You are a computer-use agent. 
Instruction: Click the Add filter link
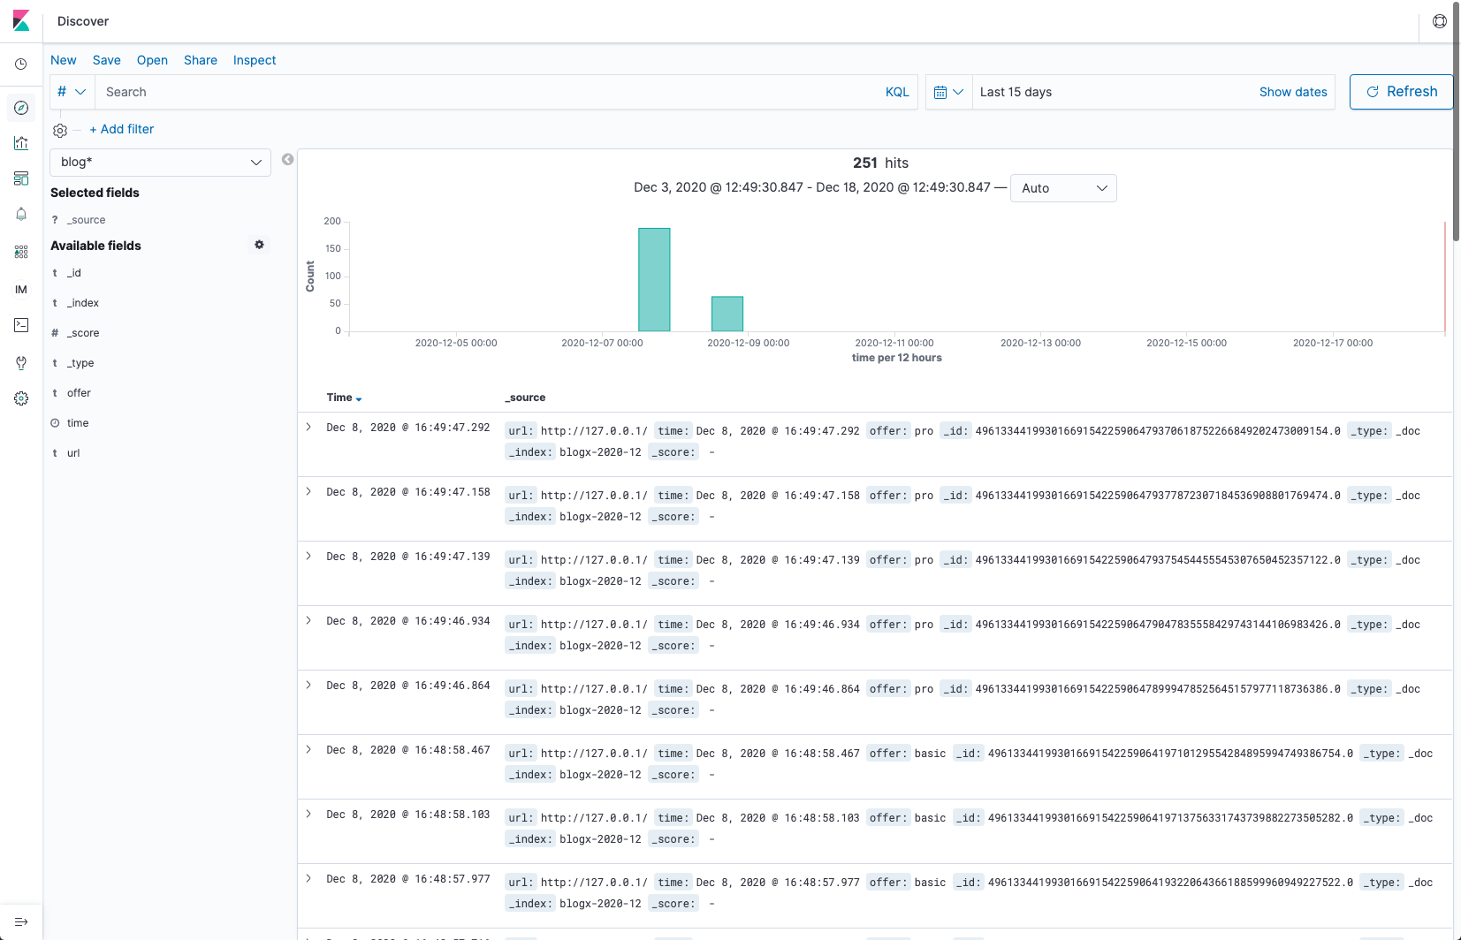point(122,129)
